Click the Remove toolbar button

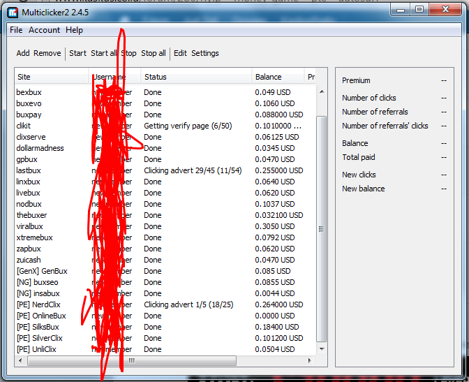coord(47,53)
